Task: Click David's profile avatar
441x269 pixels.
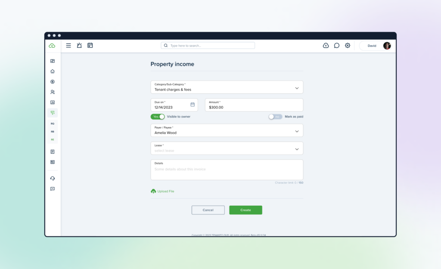Action: coord(387,46)
